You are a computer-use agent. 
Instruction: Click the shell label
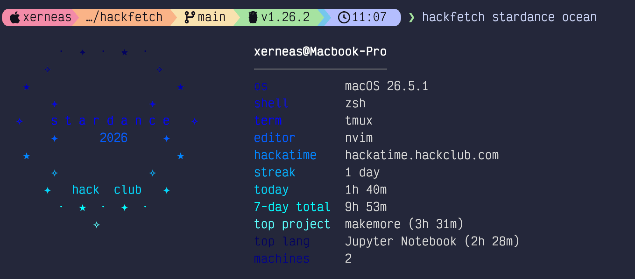pyautogui.click(x=271, y=104)
